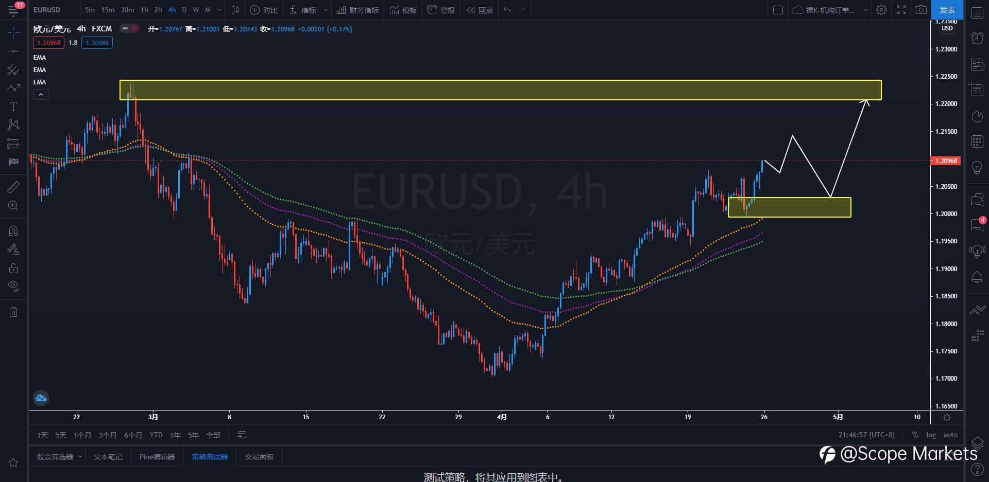Select the crosshair cursor tool
This screenshot has height=482, width=989.
click(x=13, y=33)
